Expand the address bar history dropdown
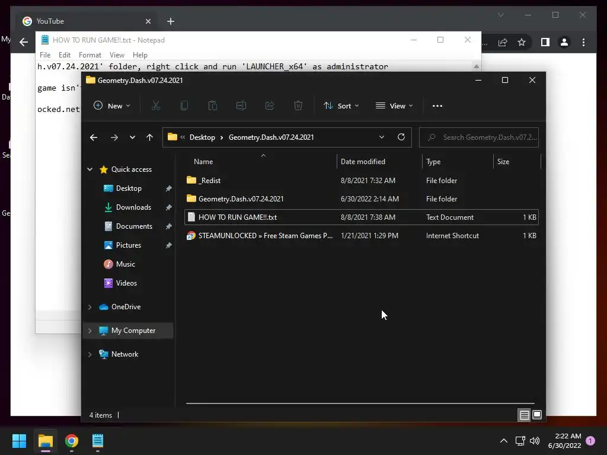The width and height of the screenshot is (607, 455). point(381,137)
